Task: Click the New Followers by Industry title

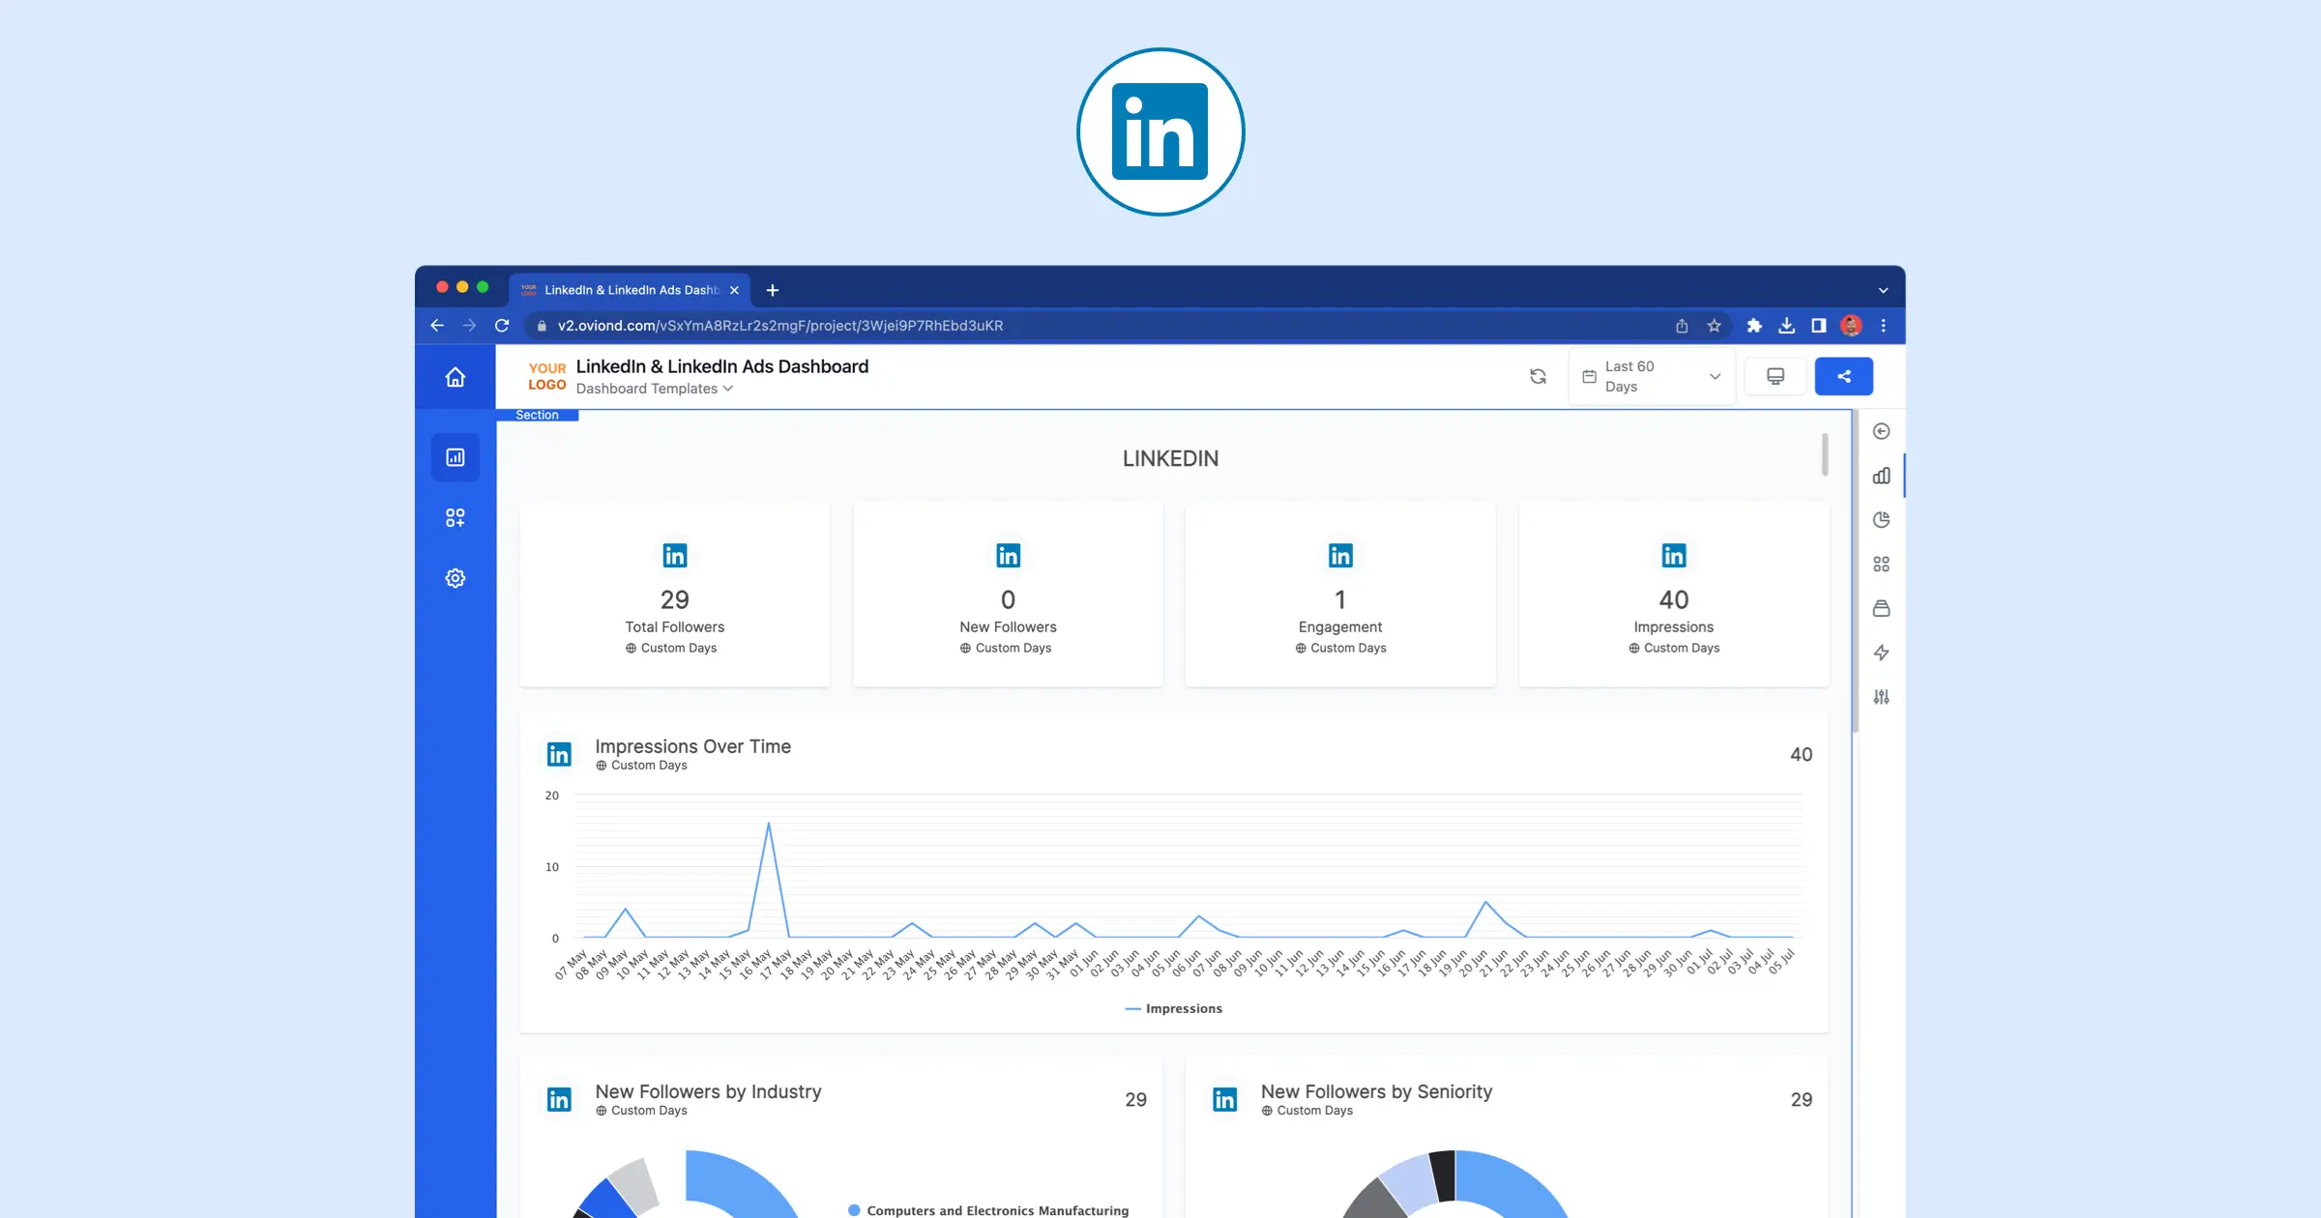Action: [709, 1091]
